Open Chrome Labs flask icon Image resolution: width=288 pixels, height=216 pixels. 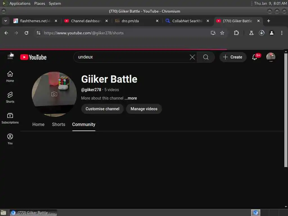pos(251,33)
